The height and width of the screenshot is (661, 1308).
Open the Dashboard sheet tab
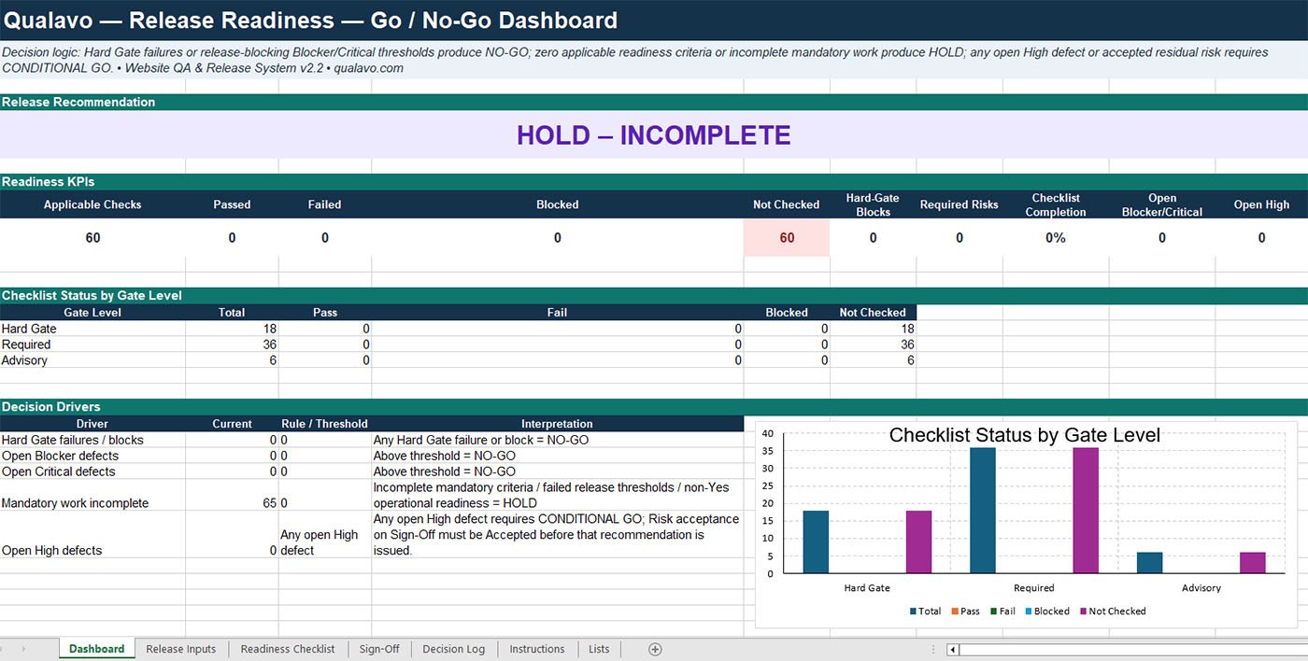[96, 649]
